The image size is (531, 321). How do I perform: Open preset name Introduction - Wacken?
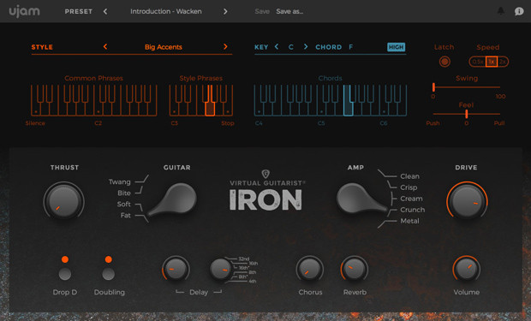point(166,11)
